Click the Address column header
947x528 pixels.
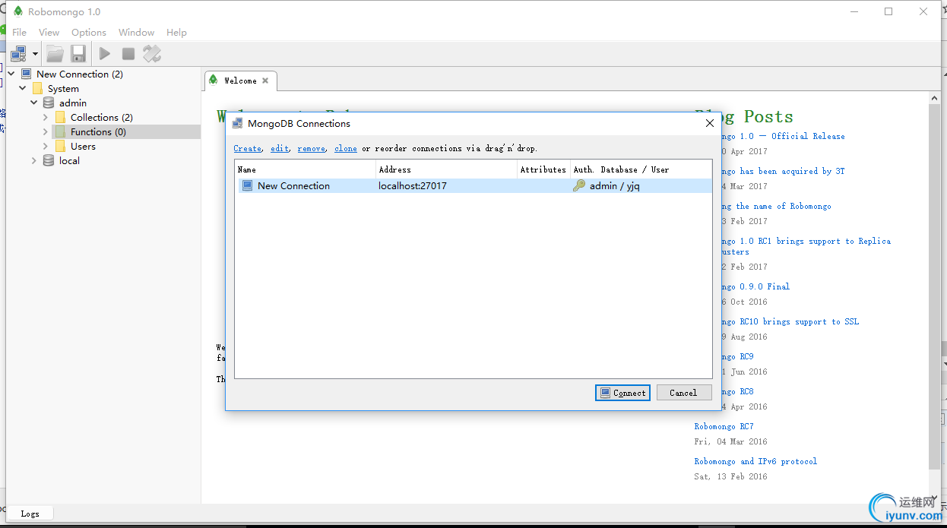click(x=446, y=169)
